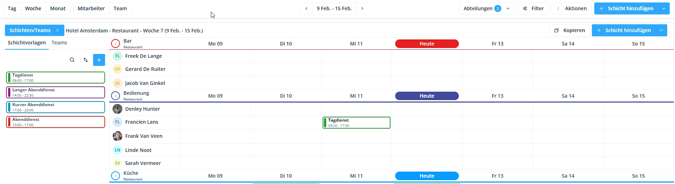This screenshot has height=184, width=675.
Task: Collapse the Bar team section
Action: (x=115, y=44)
